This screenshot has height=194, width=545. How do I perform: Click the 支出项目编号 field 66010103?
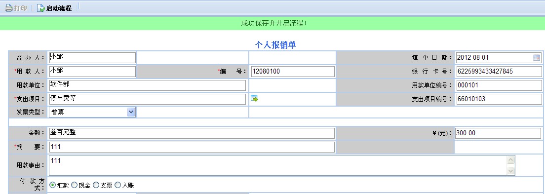pyautogui.click(x=499, y=99)
